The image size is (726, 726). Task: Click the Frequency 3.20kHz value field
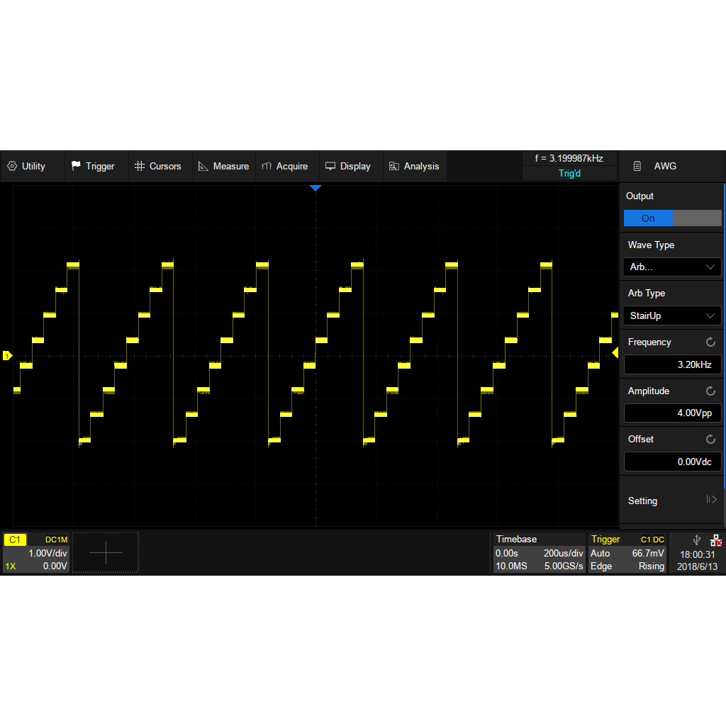(x=672, y=365)
